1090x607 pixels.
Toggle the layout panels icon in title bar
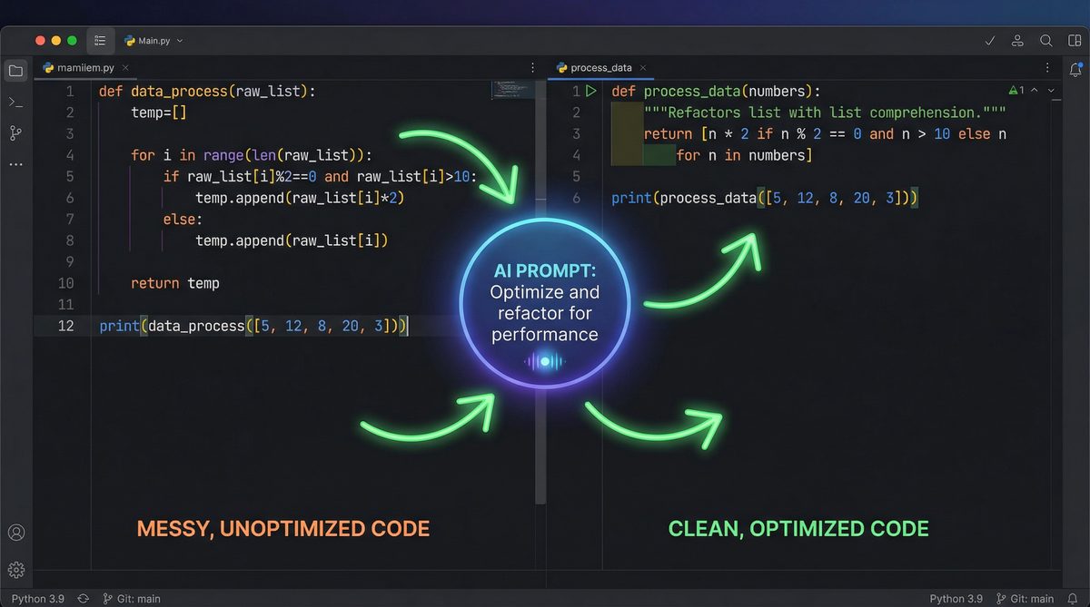click(1075, 41)
